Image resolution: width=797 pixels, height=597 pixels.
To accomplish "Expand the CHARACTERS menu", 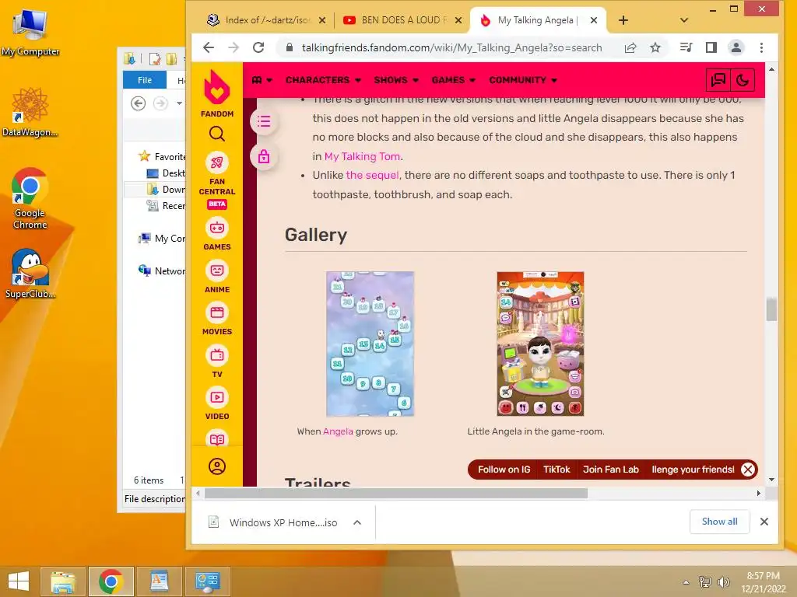I will [323, 80].
